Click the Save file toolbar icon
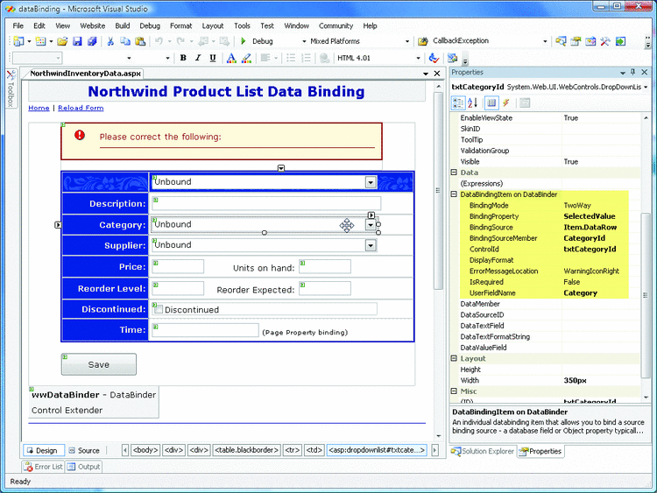 (x=77, y=41)
